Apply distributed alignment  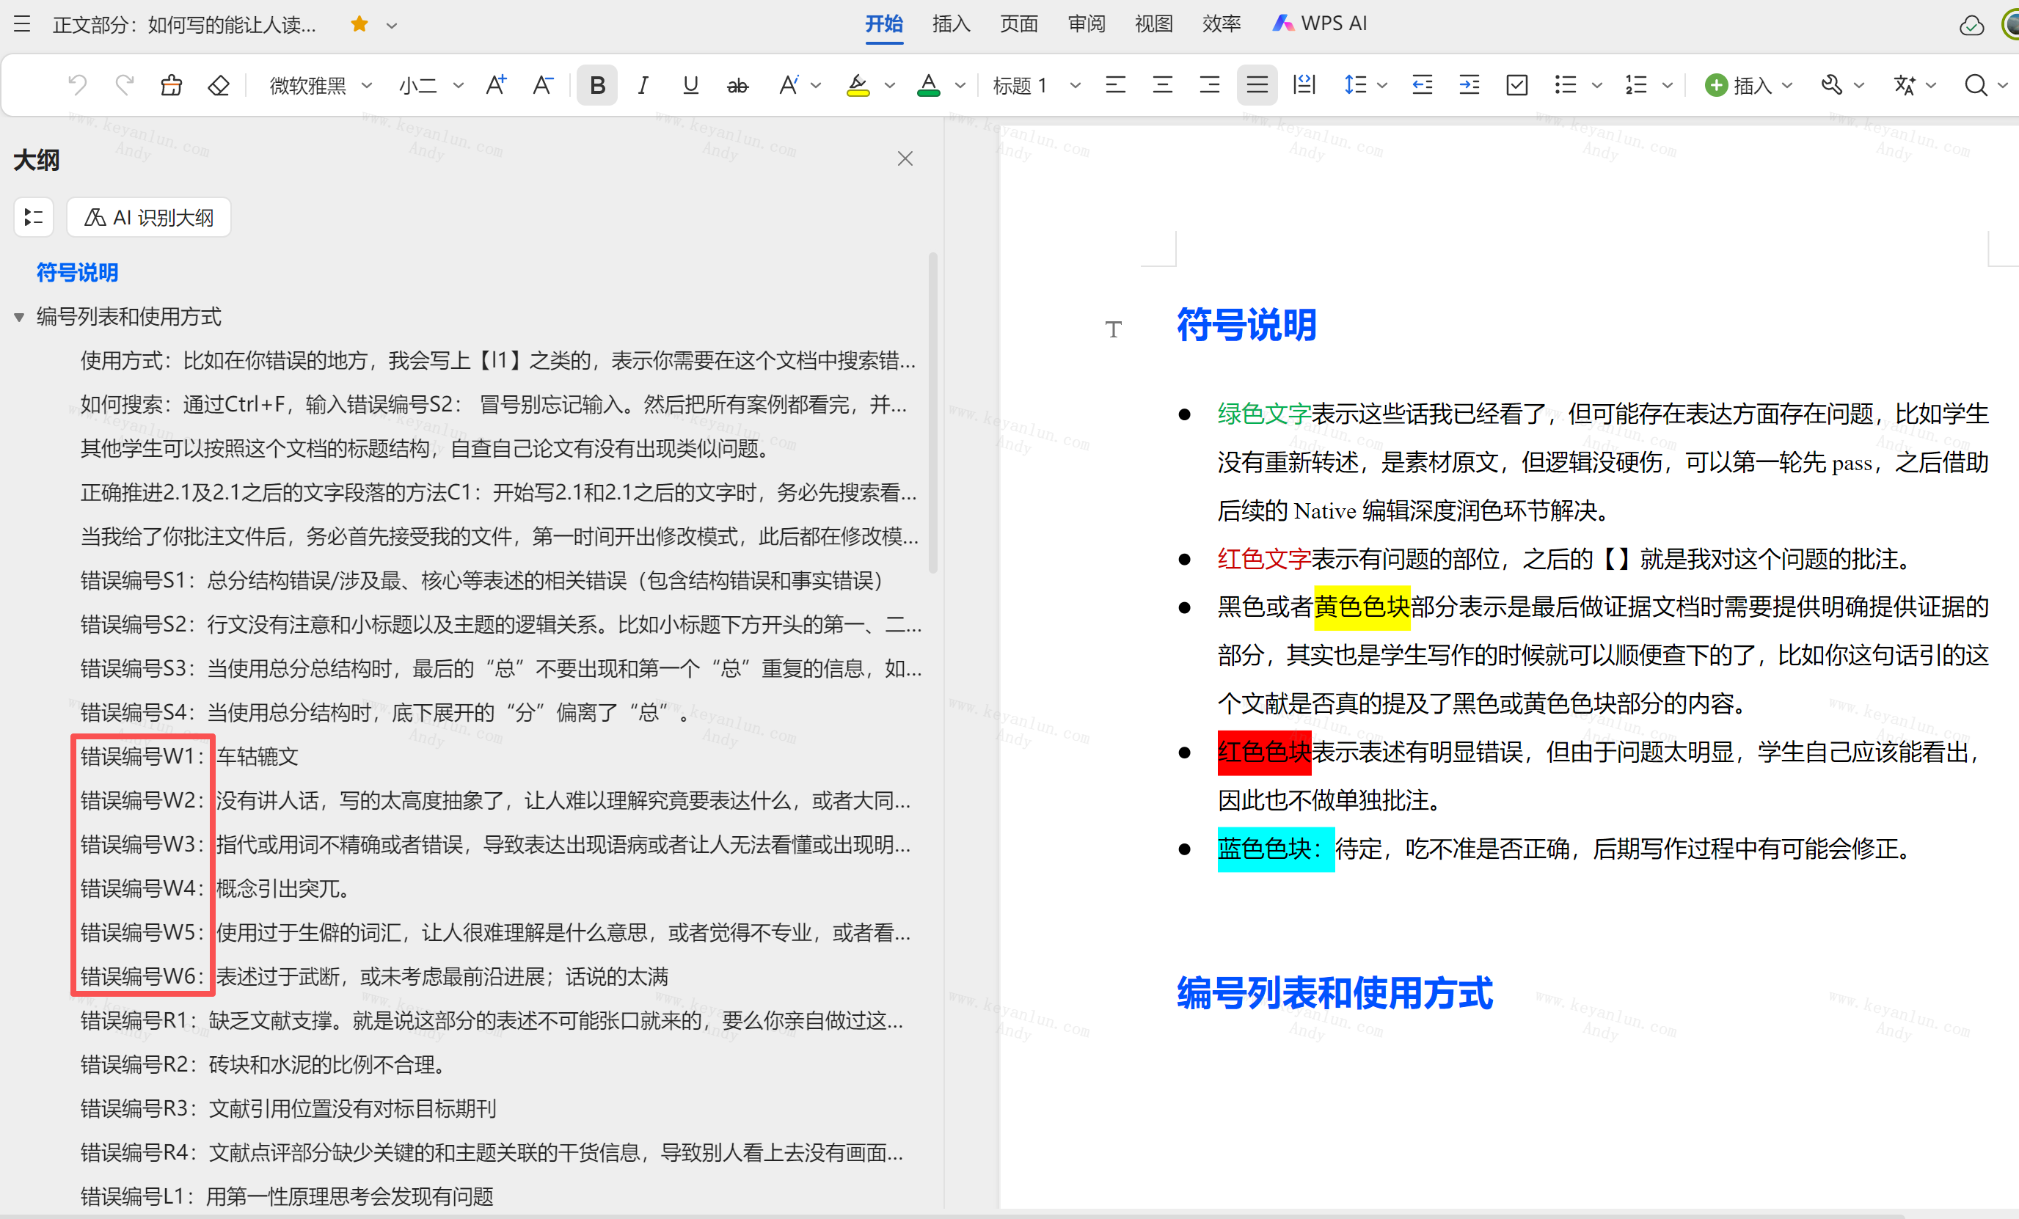tap(1304, 85)
